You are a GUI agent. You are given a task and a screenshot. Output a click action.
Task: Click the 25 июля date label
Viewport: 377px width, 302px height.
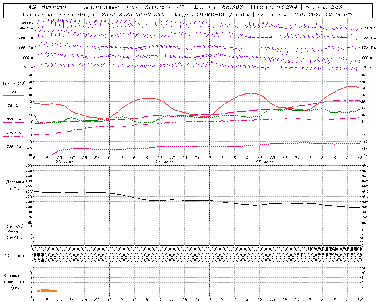click(x=264, y=162)
